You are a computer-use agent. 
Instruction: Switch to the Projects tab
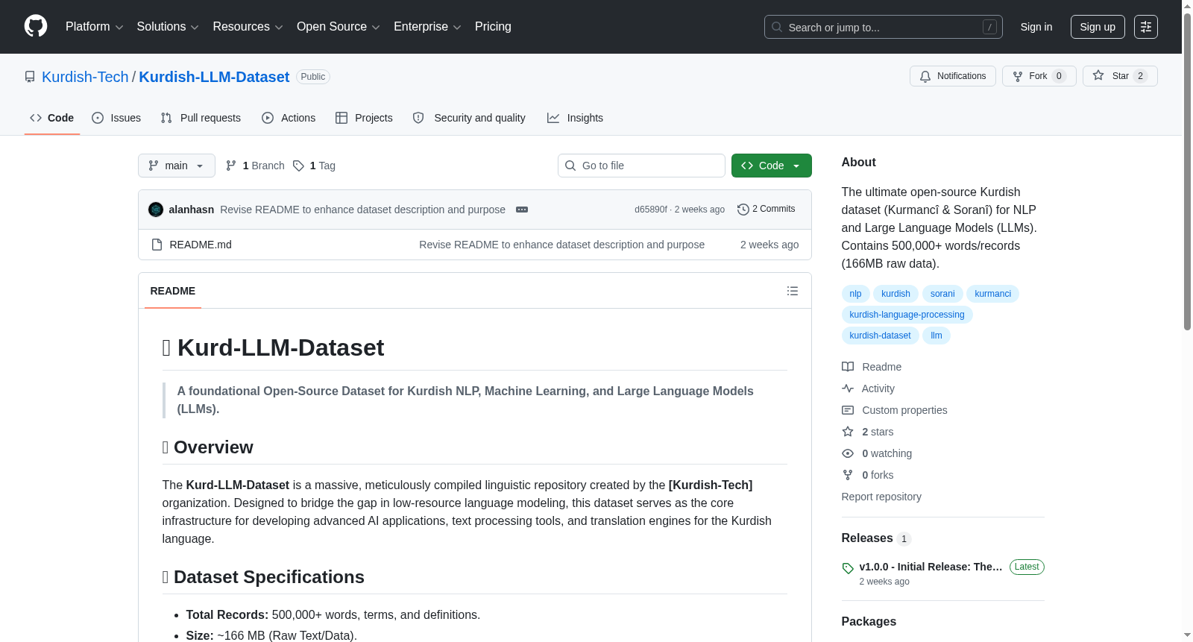(x=364, y=118)
